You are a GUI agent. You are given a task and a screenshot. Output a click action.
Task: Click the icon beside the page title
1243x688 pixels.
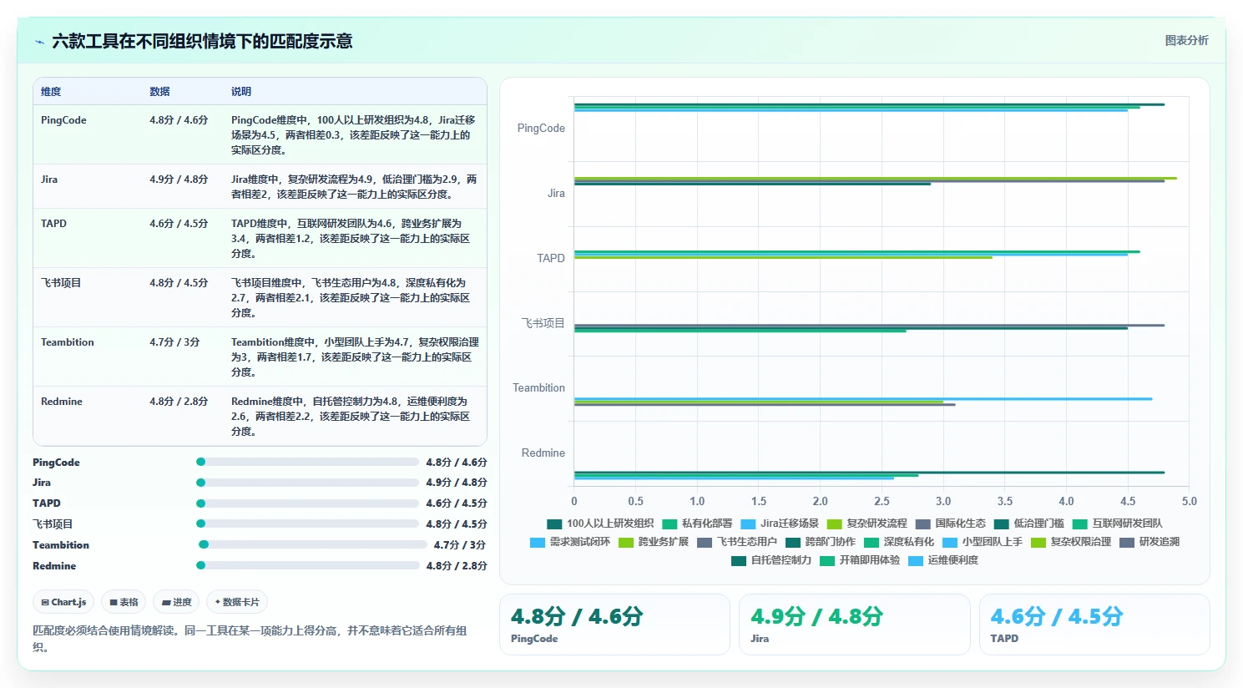(39, 42)
